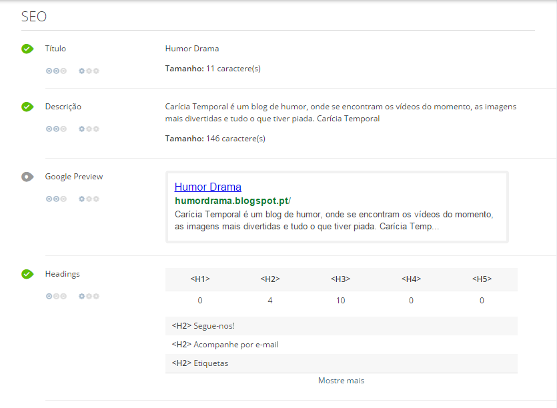Click the impact circles rating under Título
This screenshot has height=408, width=557.
point(56,71)
